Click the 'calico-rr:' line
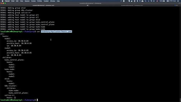This screenshot has height=102, width=181. pos(10,95)
